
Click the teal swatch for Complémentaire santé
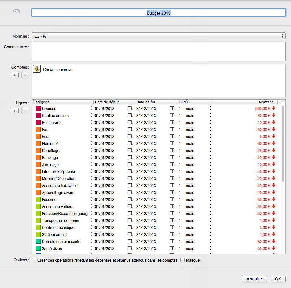[x=38, y=241]
